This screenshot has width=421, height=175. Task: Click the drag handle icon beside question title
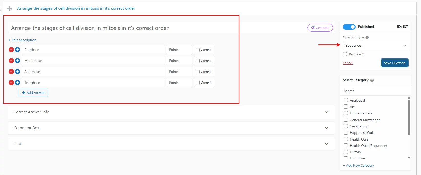[x=10, y=8]
